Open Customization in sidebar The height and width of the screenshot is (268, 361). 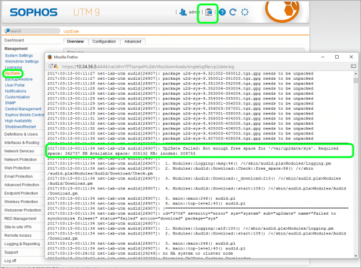[17, 97]
